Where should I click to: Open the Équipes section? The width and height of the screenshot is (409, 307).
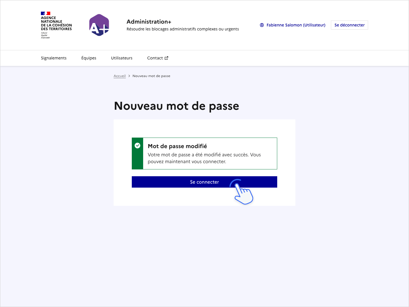click(x=89, y=58)
